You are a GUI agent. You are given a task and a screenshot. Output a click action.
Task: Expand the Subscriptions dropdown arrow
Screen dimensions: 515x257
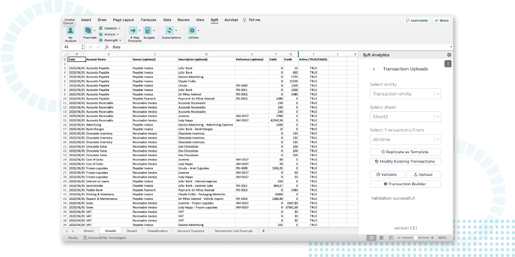click(177, 31)
